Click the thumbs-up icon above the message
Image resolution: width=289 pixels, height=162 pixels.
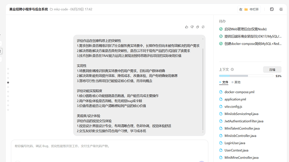186,27
